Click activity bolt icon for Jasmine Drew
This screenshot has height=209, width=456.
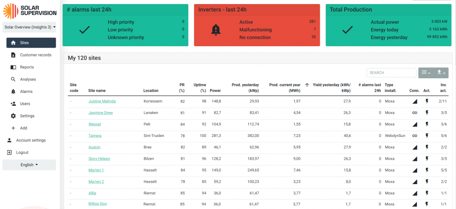click(x=427, y=113)
